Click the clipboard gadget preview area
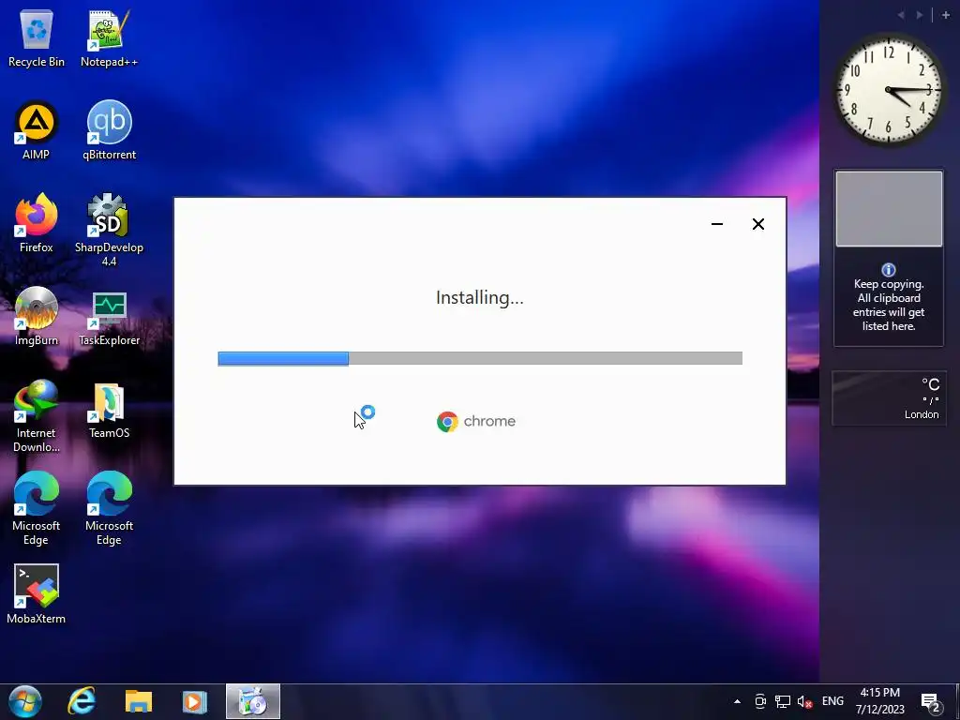 point(889,209)
